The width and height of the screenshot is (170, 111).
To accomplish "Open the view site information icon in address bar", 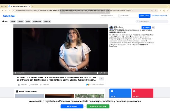I will click(x=13, y=11).
